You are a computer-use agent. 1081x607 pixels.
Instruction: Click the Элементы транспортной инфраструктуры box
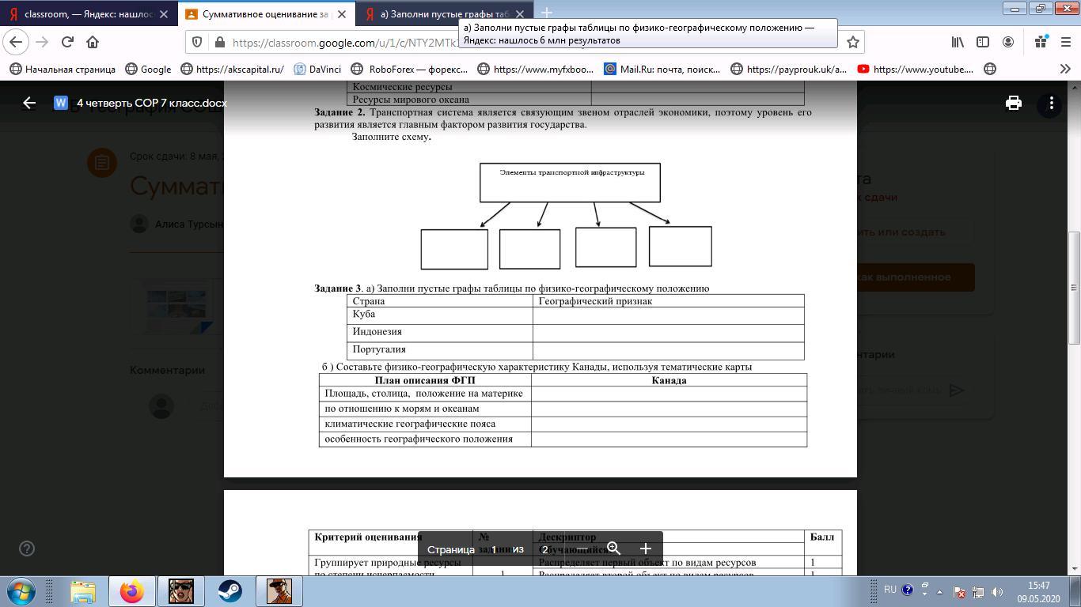tap(570, 183)
